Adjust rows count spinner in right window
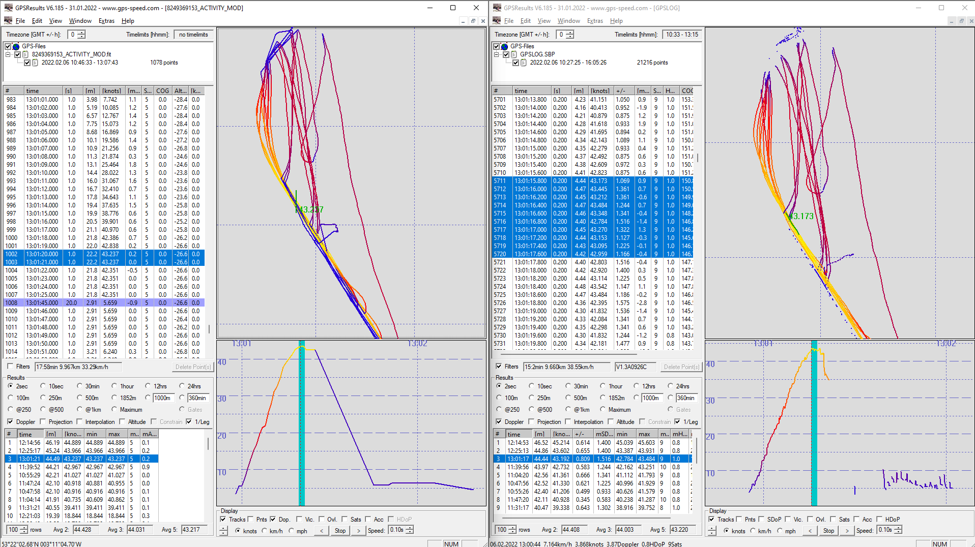This screenshot has width=975, height=547. (x=512, y=530)
